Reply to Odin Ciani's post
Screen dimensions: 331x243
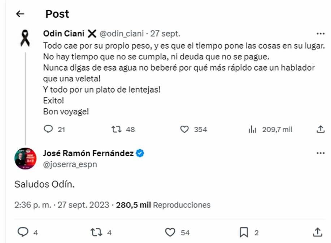[x=48, y=129]
